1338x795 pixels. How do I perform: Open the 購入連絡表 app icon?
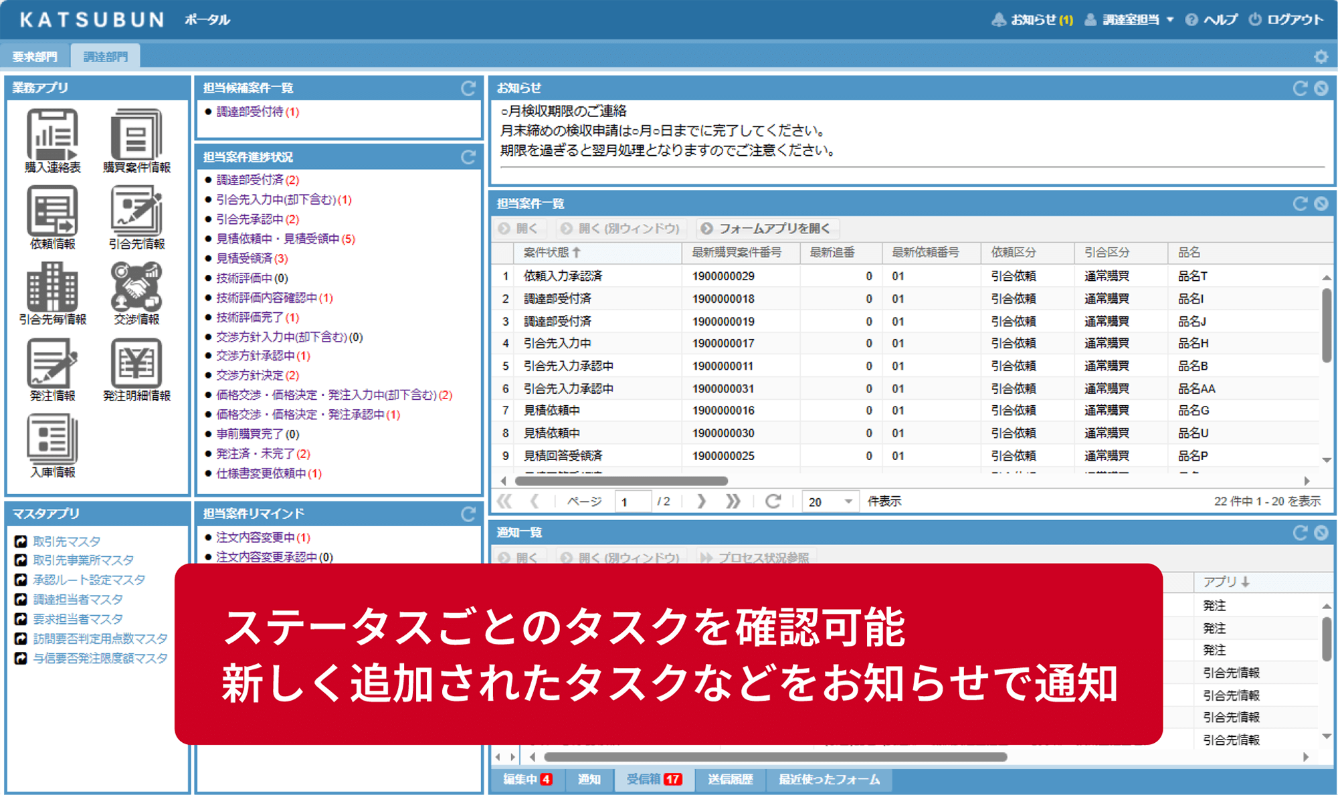click(54, 137)
